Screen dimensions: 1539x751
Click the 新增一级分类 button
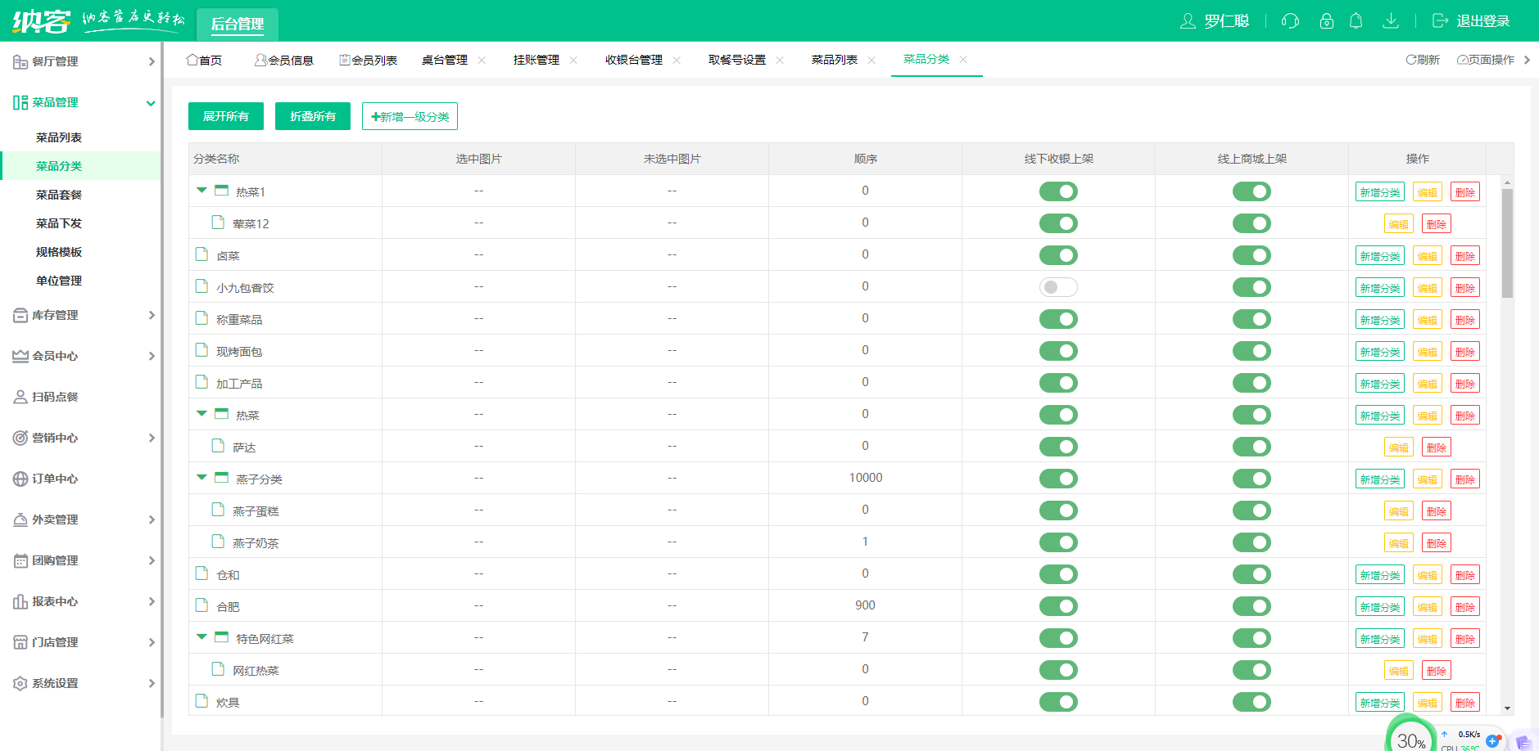[410, 116]
